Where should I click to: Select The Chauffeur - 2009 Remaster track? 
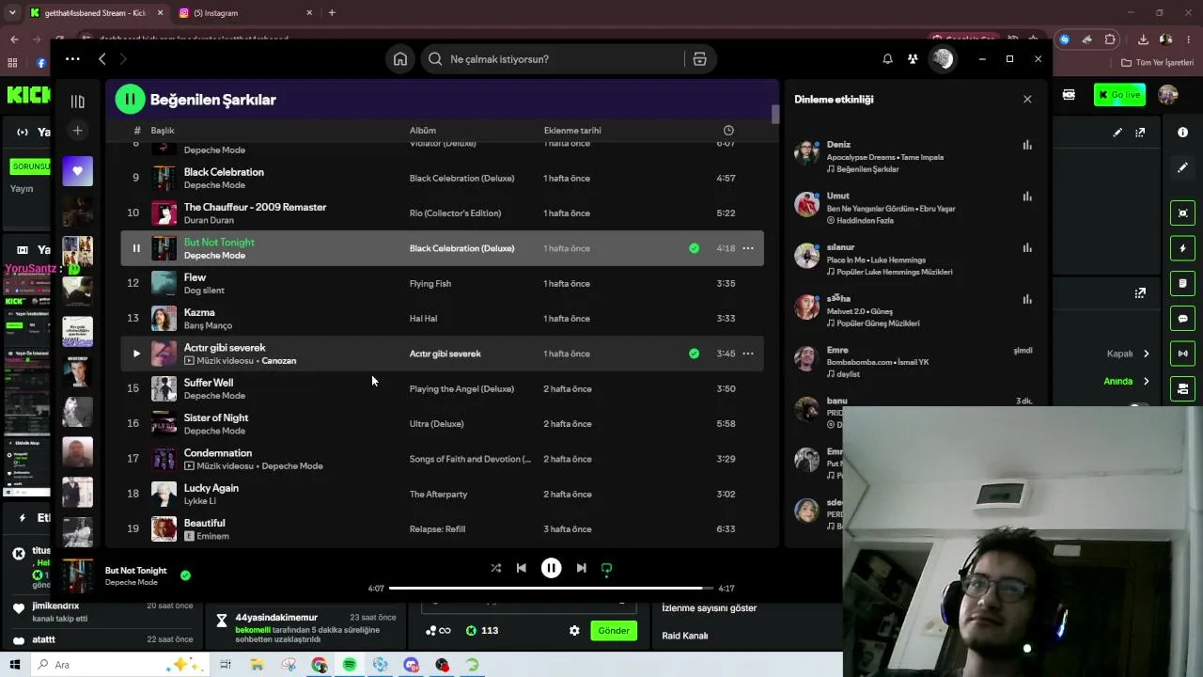[x=442, y=213]
